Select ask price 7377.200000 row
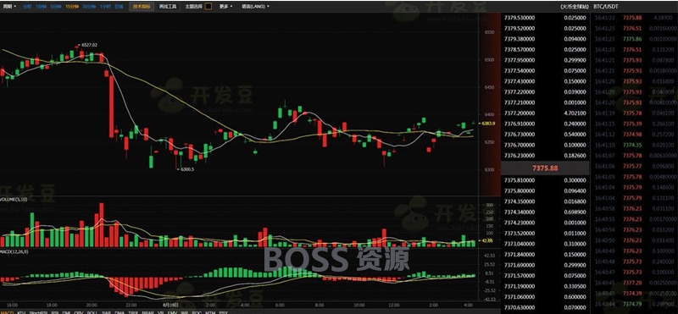 tap(545, 113)
